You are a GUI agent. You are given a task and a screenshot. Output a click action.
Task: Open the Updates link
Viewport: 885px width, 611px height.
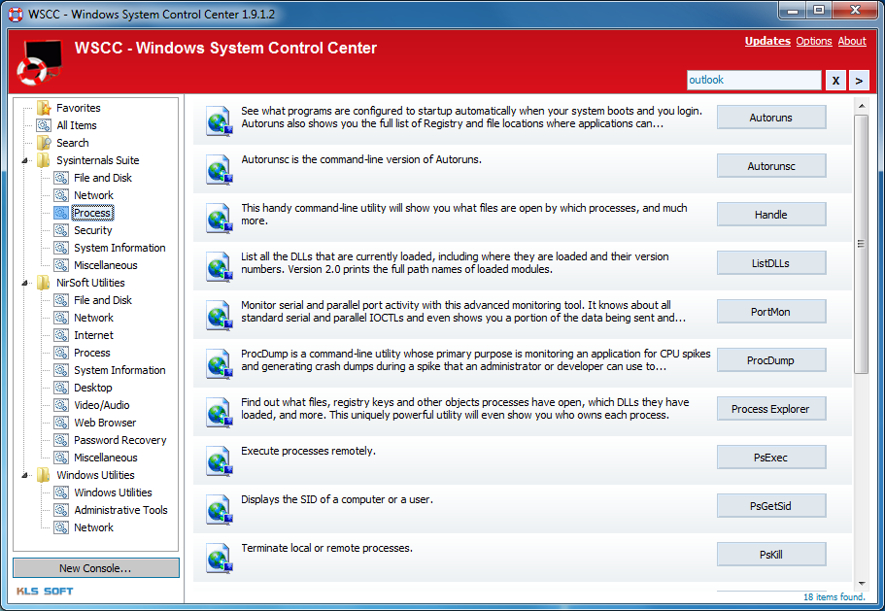click(x=767, y=41)
